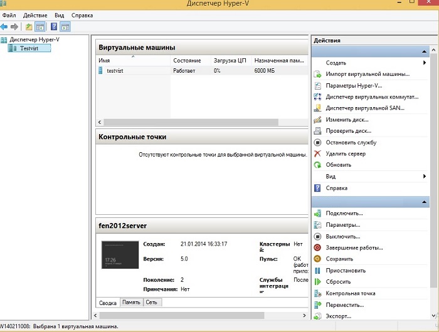Click the actions pane scroll up arrow
Image resolution: width=439 pixels, height=332 pixels.
click(434, 50)
